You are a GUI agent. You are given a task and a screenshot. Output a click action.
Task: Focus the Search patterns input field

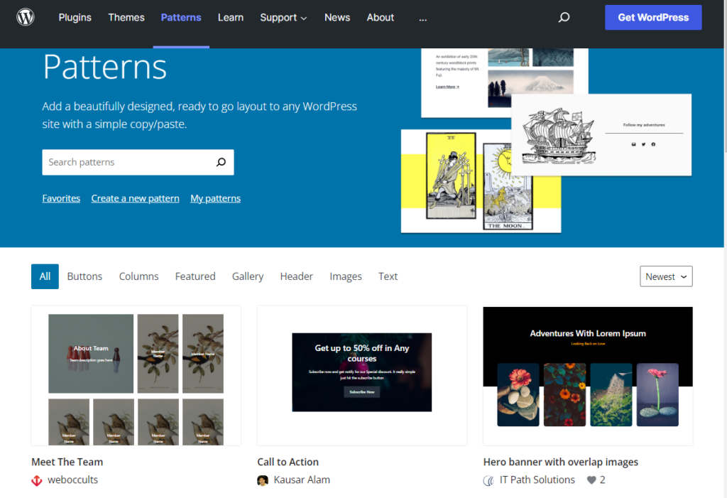pos(128,162)
